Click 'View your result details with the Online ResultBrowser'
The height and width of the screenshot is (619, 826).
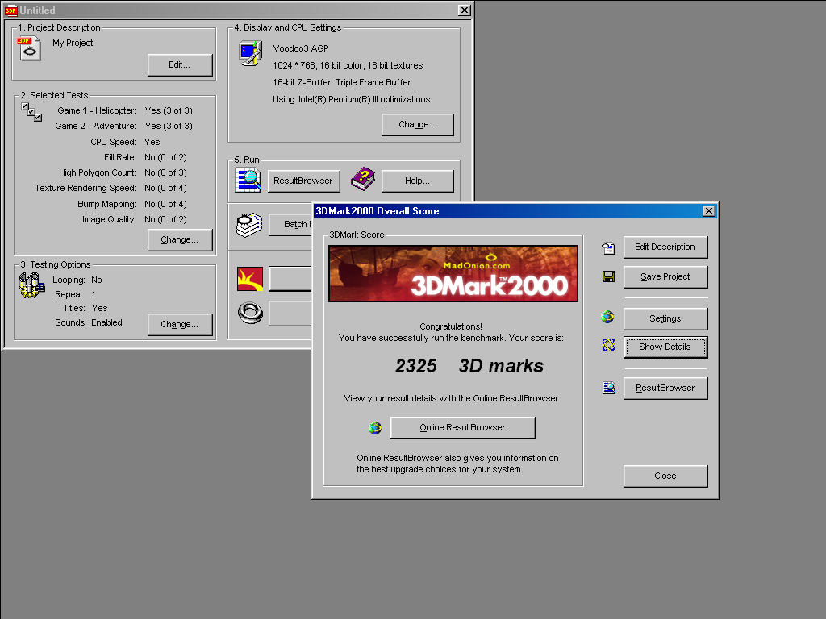tap(452, 398)
